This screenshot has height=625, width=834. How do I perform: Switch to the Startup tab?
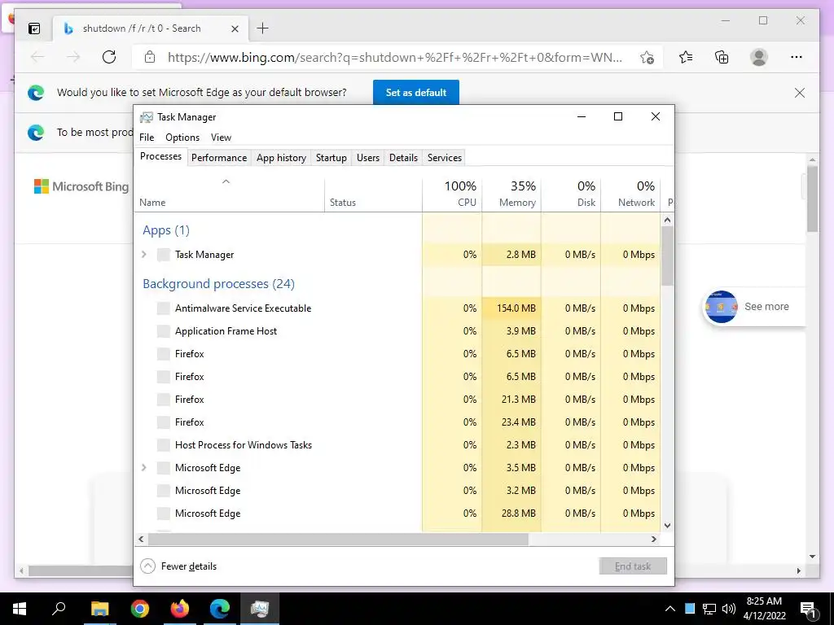tap(331, 158)
